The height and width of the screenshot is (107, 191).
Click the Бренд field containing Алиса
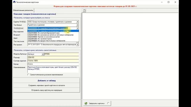tap(53, 64)
